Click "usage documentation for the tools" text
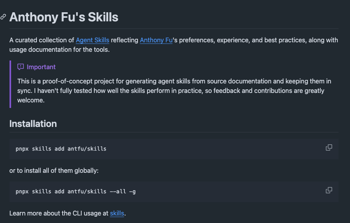Viewport: 350px width, 223px height. pyautogui.click(x=59, y=50)
